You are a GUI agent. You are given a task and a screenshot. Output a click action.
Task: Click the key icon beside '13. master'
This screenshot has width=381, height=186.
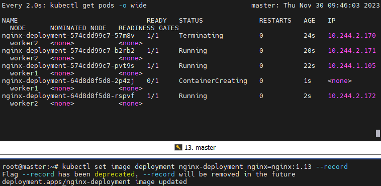(x=178, y=147)
